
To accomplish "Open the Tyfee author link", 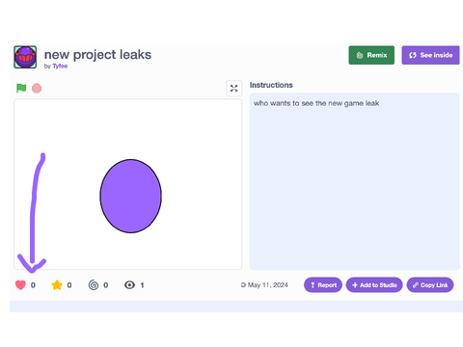I will [x=60, y=67].
